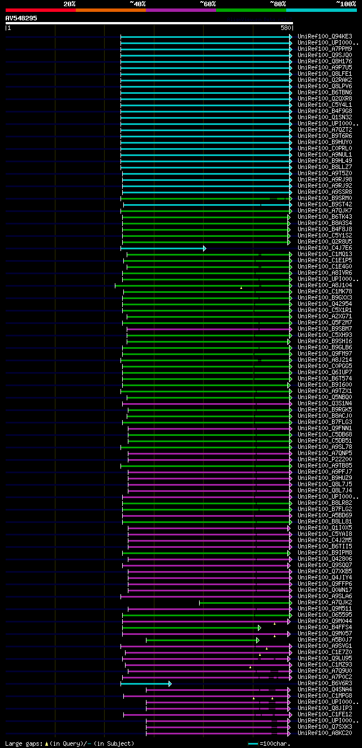Open hit UniRef100_Q8LFE1
Viewport: 362px width, 748px height.
coord(325,74)
